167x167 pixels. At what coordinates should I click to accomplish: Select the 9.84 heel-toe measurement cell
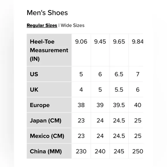click(136, 50)
